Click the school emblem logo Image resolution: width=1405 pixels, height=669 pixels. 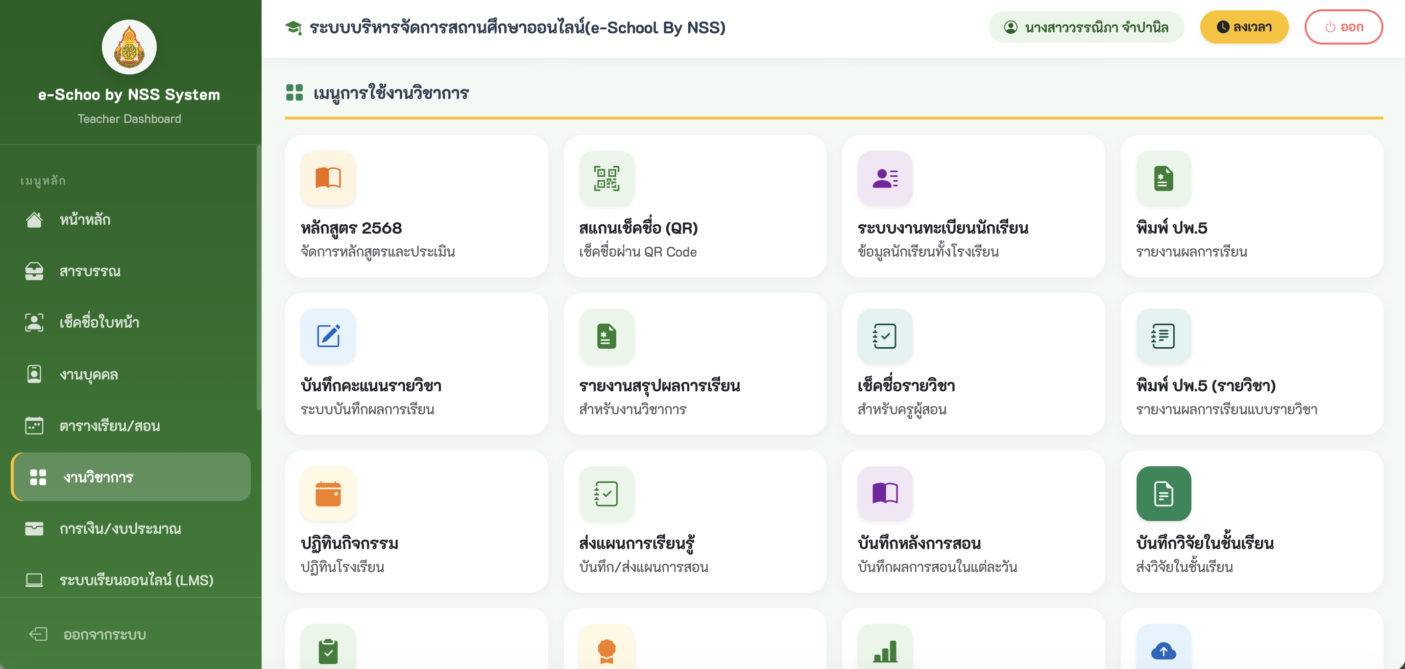click(129, 47)
